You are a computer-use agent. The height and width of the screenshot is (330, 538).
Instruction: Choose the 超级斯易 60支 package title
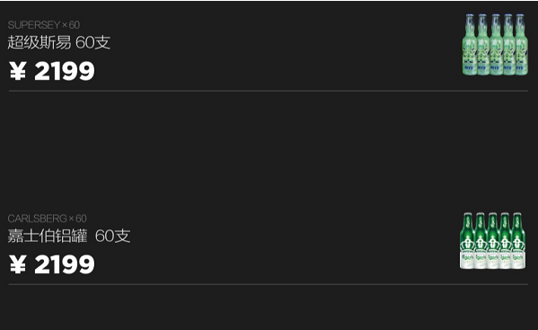pos(59,42)
